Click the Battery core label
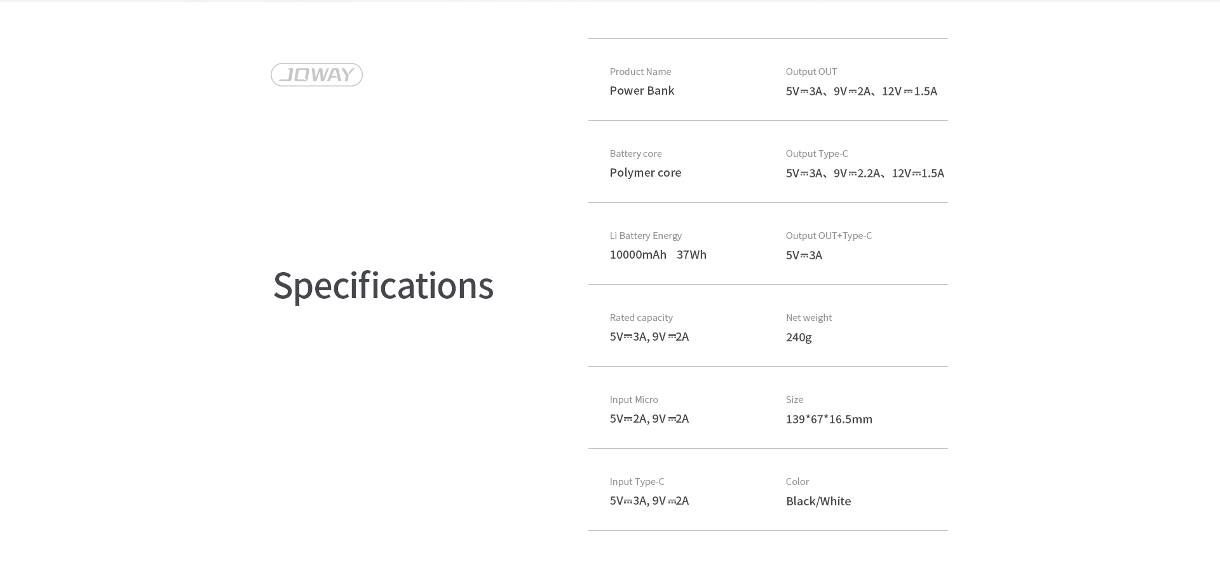This screenshot has width=1220, height=574. [x=635, y=154]
